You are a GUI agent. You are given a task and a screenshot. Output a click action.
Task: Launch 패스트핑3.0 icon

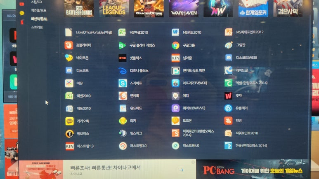(x=123, y=146)
